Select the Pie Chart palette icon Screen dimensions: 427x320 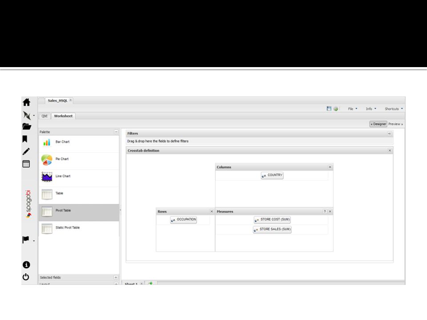47,160
